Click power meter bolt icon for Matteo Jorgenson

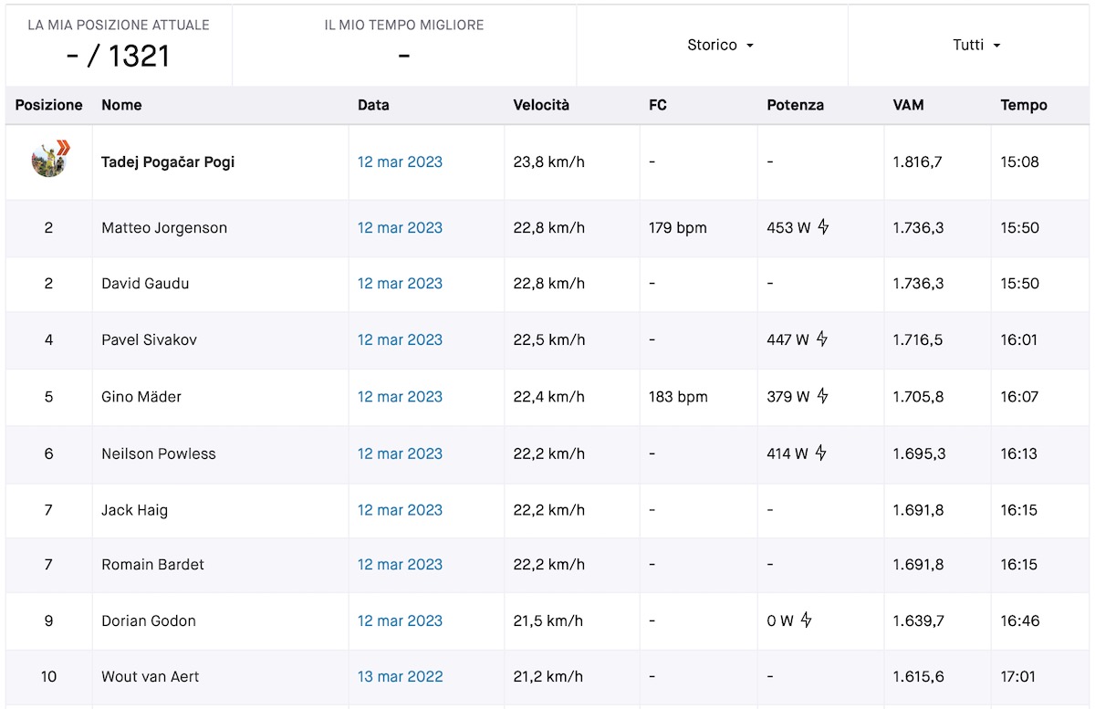[823, 227]
